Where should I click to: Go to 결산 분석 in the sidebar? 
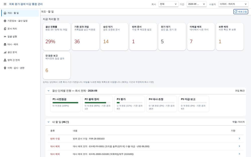coord(20,52)
